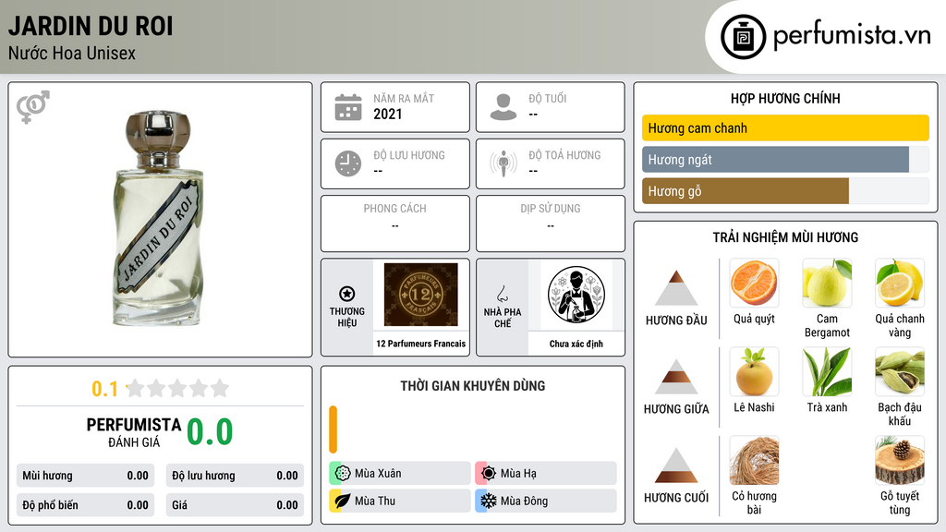Click the calendar icon beside Năm ra mắt
The image size is (946, 532).
pos(348,107)
